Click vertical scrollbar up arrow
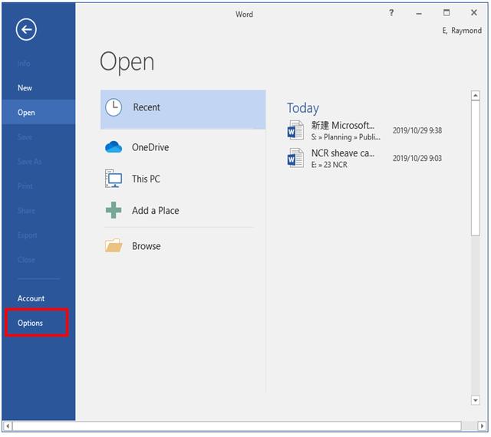 coord(475,97)
